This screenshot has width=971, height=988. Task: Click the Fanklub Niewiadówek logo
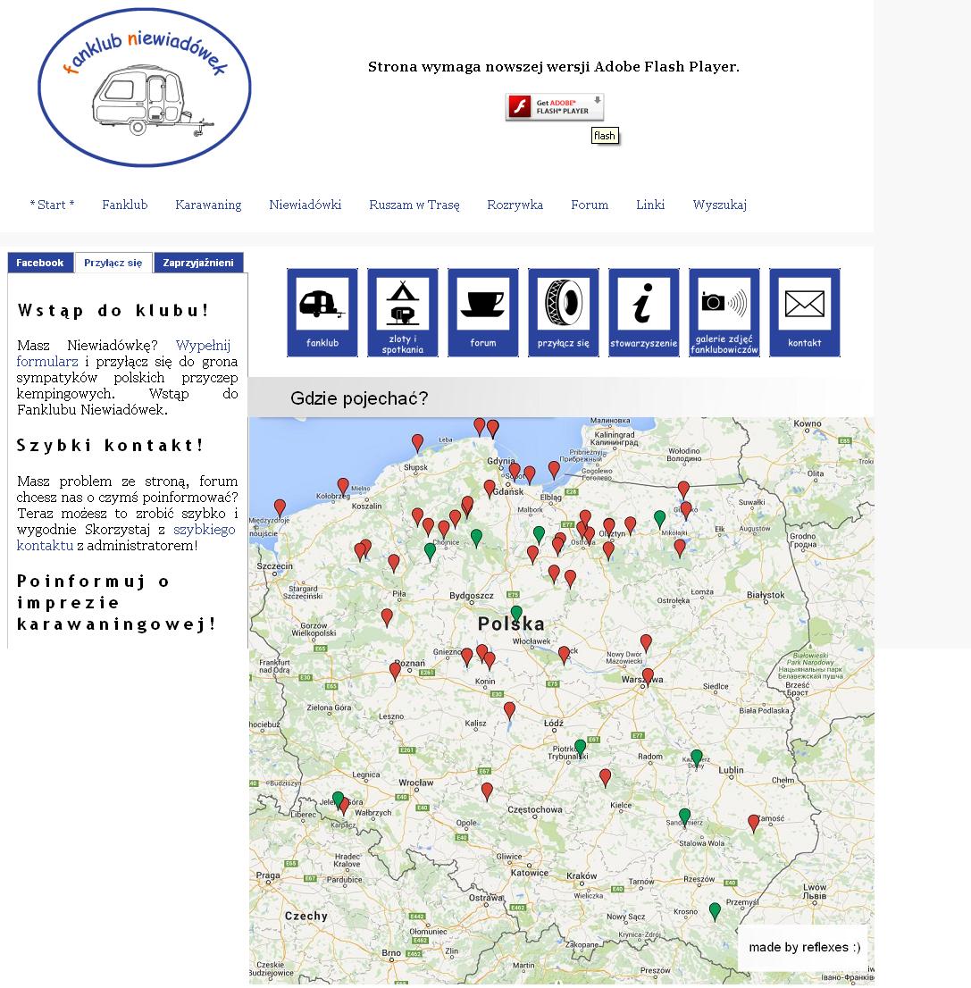click(x=145, y=88)
